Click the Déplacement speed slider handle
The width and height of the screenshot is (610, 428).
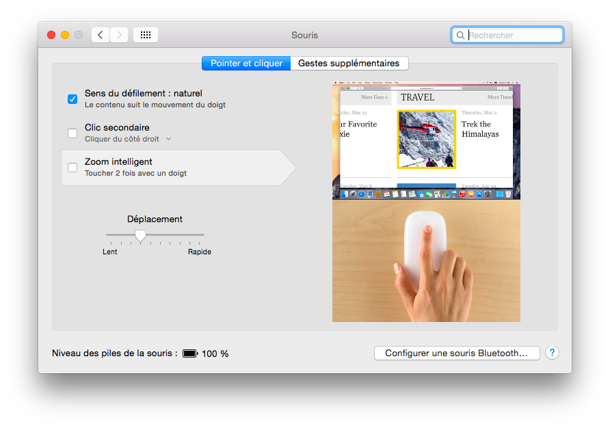click(140, 236)
